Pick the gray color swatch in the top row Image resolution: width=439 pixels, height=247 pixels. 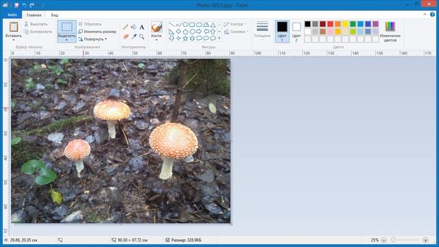tap(316, 24)
